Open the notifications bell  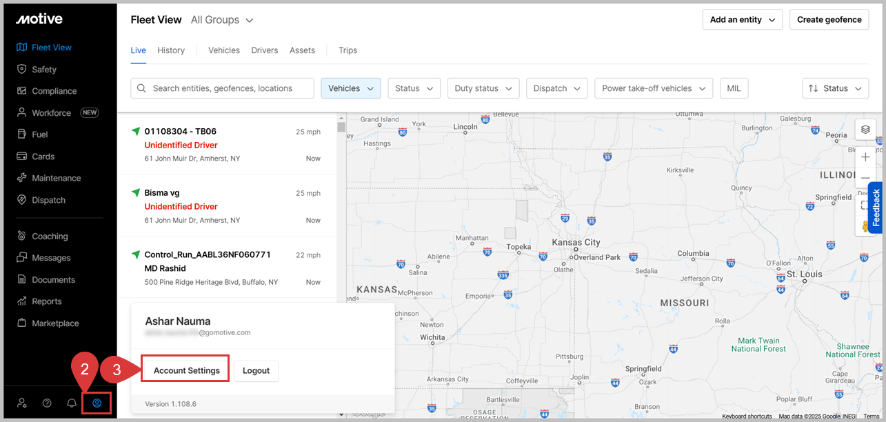coord(72,403)
